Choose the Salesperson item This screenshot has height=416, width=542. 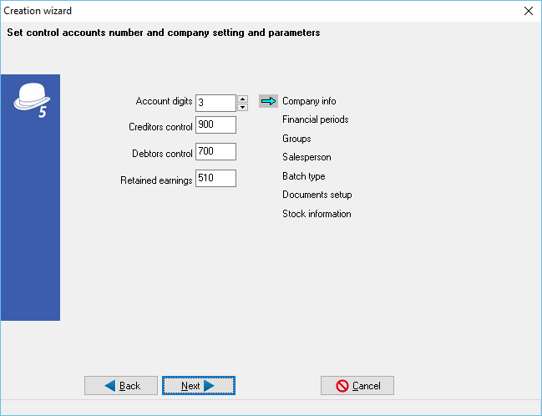[306, 157]
